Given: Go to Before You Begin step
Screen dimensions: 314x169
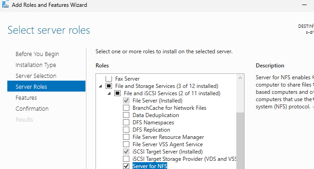Looking at the screenshot, I should (37, 54).
